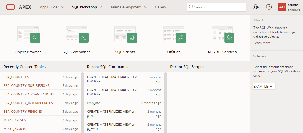This screenshot has width=303, height=133.
Task: Open the Help question mark icon
Action: pos(269,7)
